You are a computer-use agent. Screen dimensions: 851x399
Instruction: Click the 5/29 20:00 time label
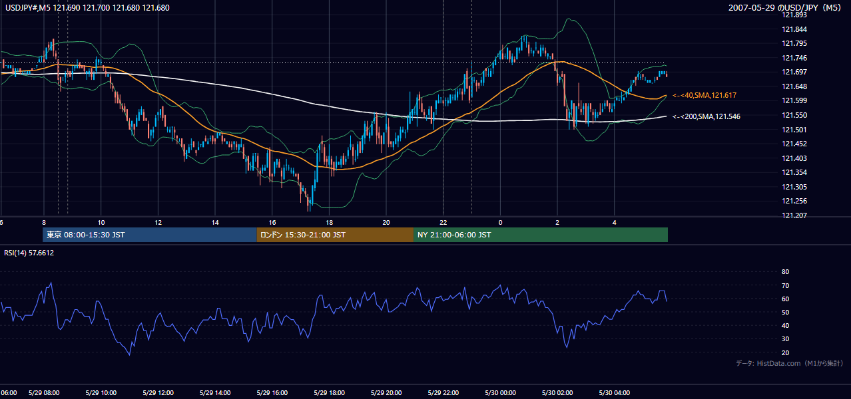click(386, 393)
